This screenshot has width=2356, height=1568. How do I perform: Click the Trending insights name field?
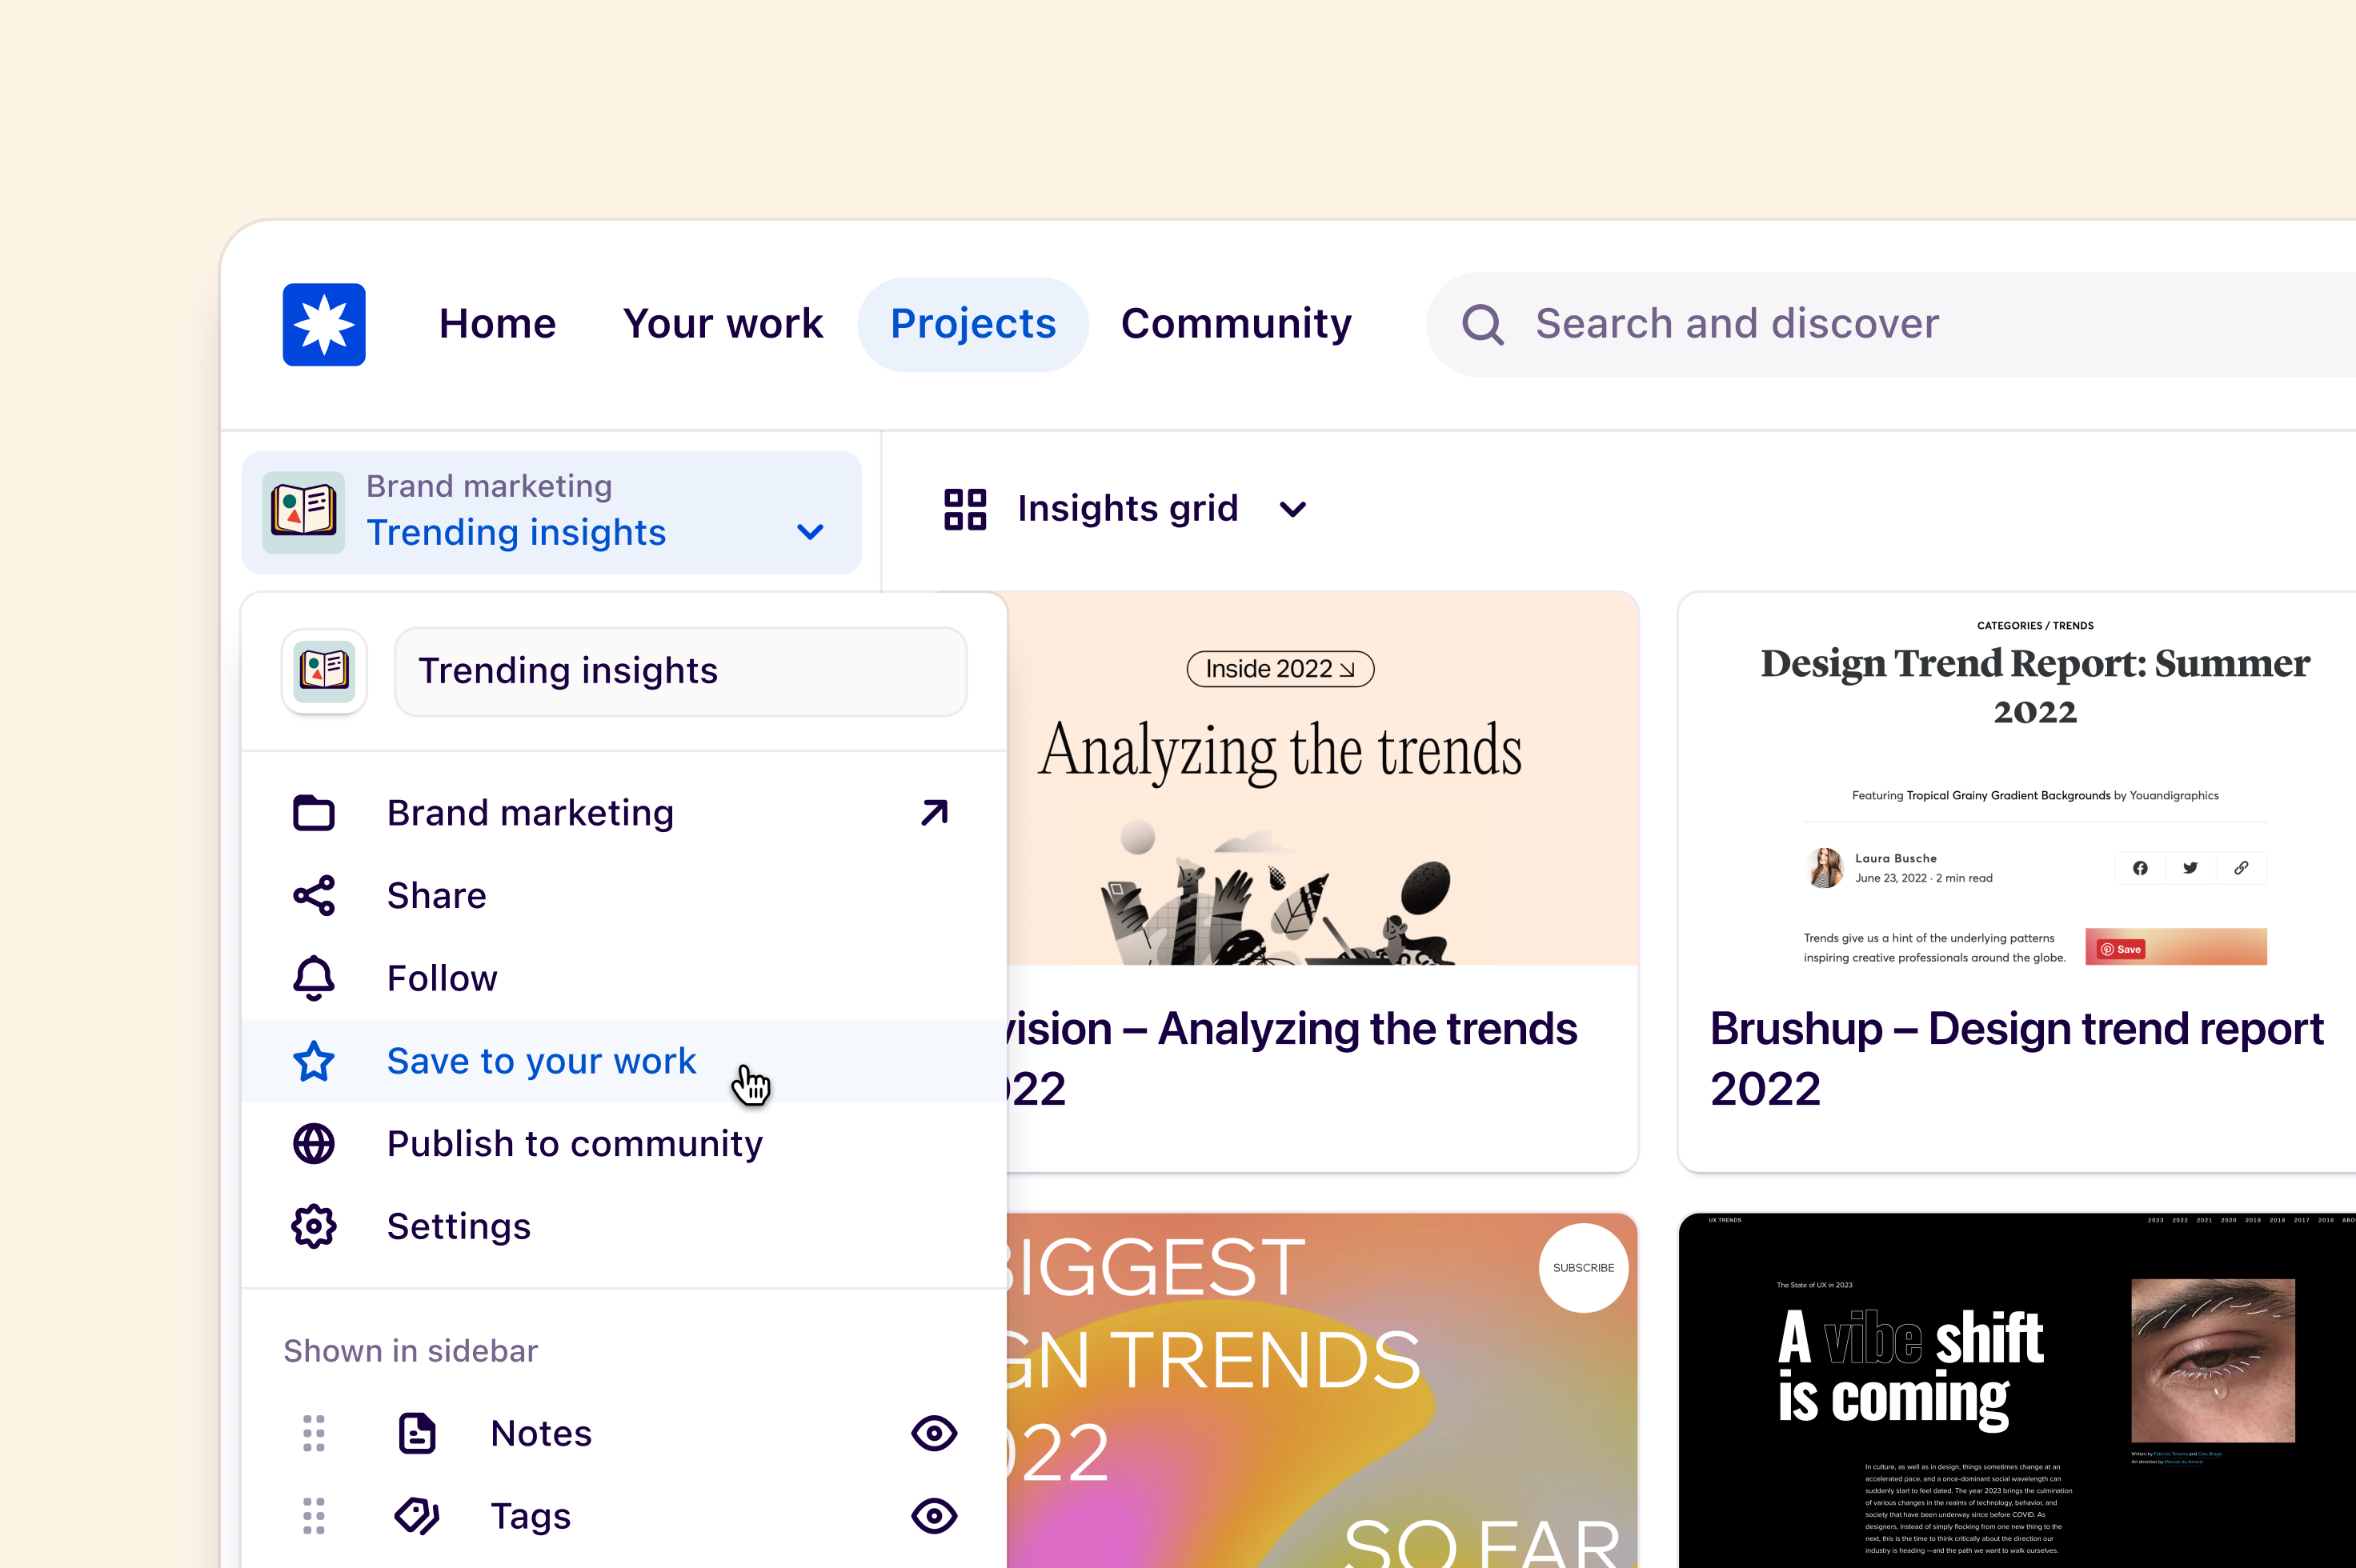(x=680, y=671)
